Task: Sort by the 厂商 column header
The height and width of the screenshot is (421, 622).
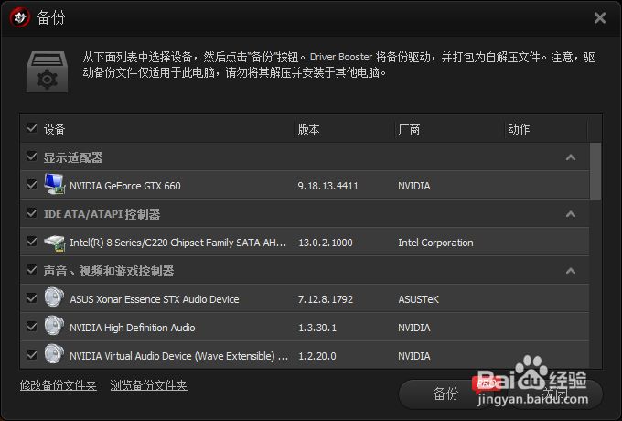Action: point(409,129)
